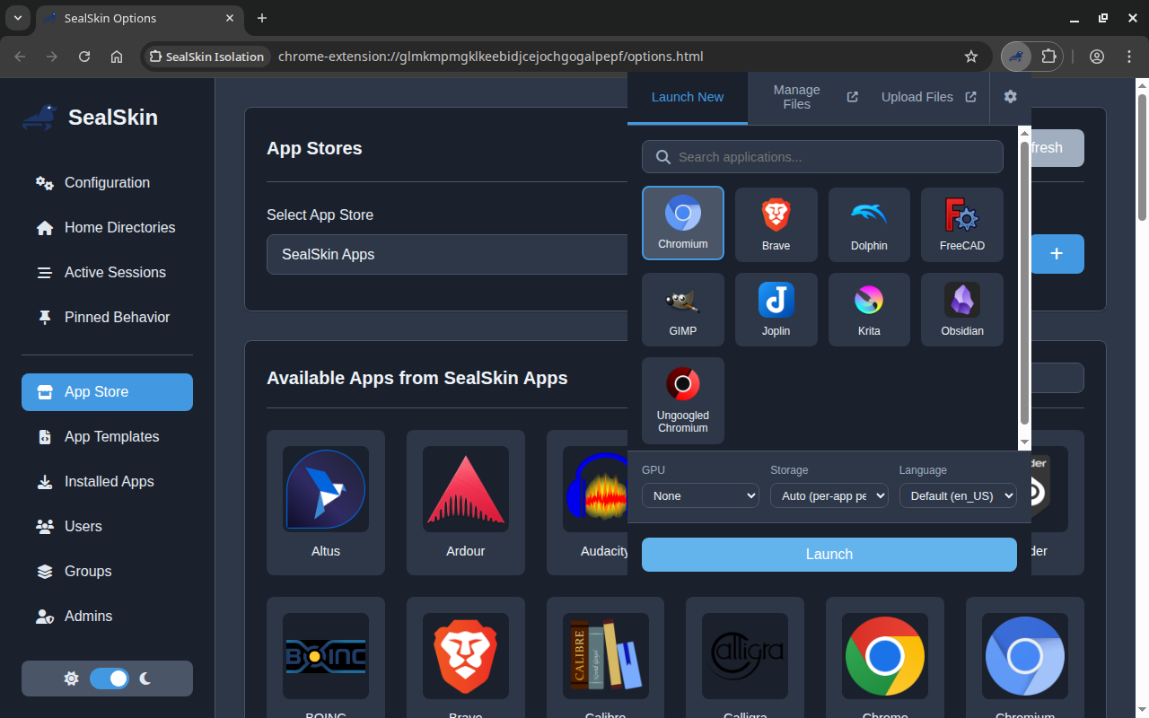This screenshot has height=718, width=1149.
Task: Open the extension settings gear
Action: click(1010, 96)
